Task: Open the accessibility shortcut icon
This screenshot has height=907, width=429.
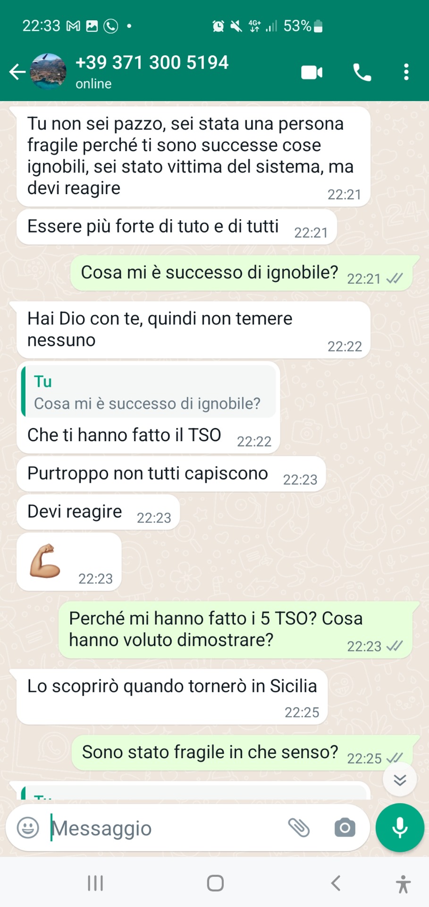Action: (403, 884)
